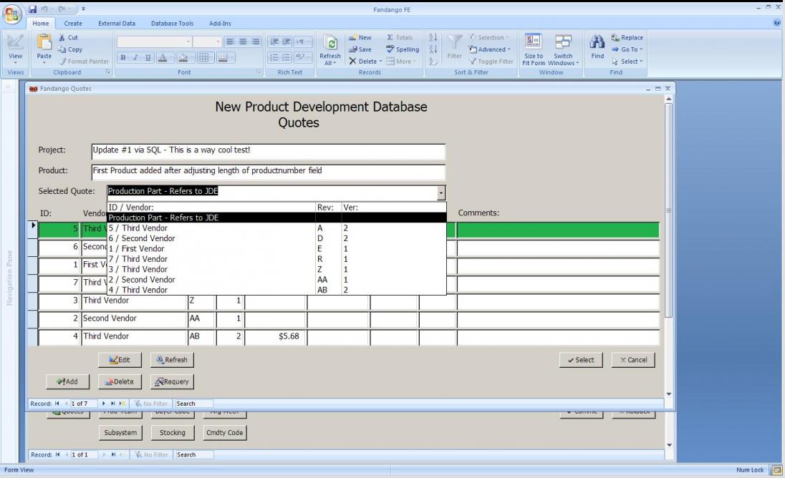Click the Requery button

(172, 381)
